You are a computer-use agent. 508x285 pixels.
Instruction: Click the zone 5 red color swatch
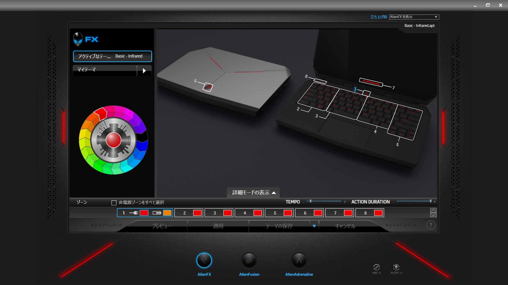pos(288,213)
